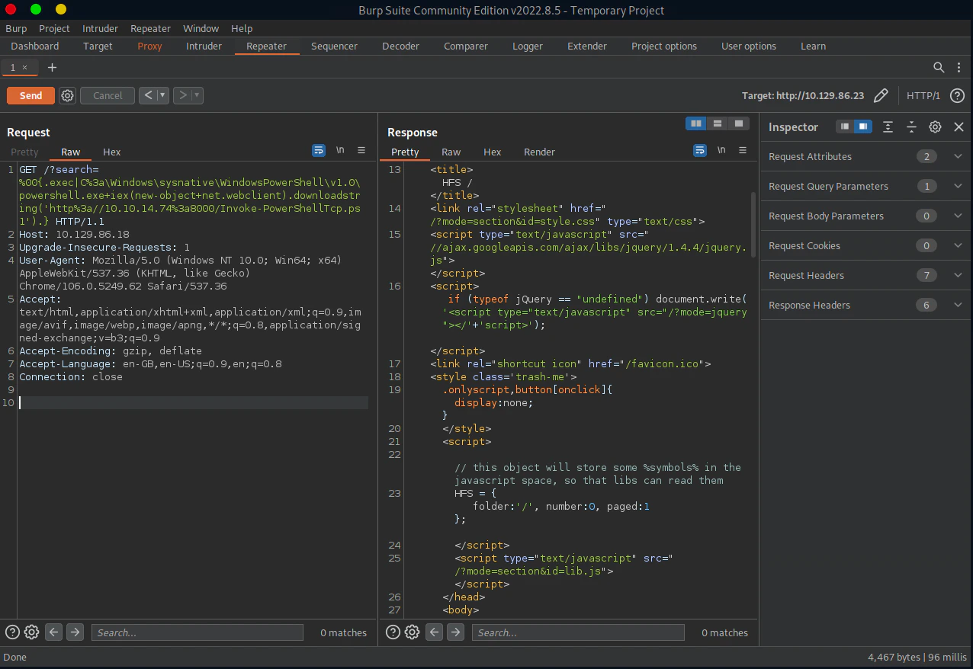Open history dropdown next to forward arrow
Viewport: 973px width, 669px height.
point(197,95)
